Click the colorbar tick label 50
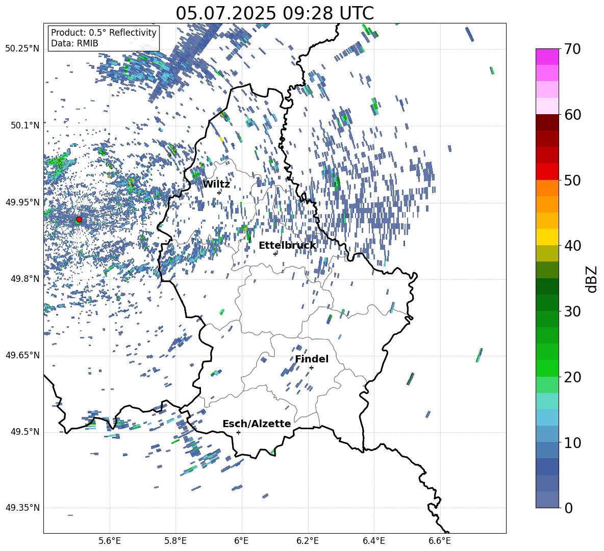 572,180
